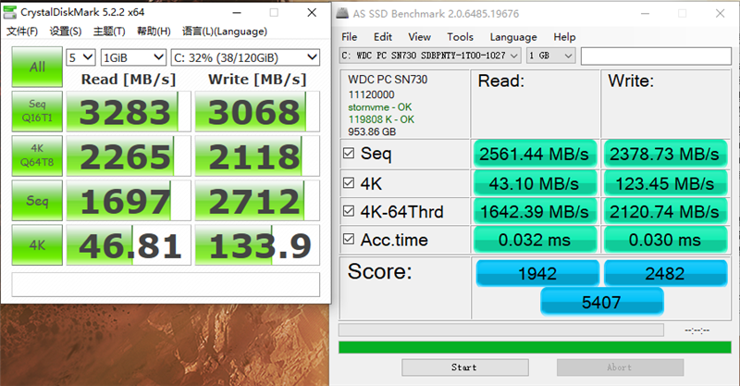Open AS SSD Edit menu
The height and width of the screenshot is (386, 740).
[x=383, y=37]
